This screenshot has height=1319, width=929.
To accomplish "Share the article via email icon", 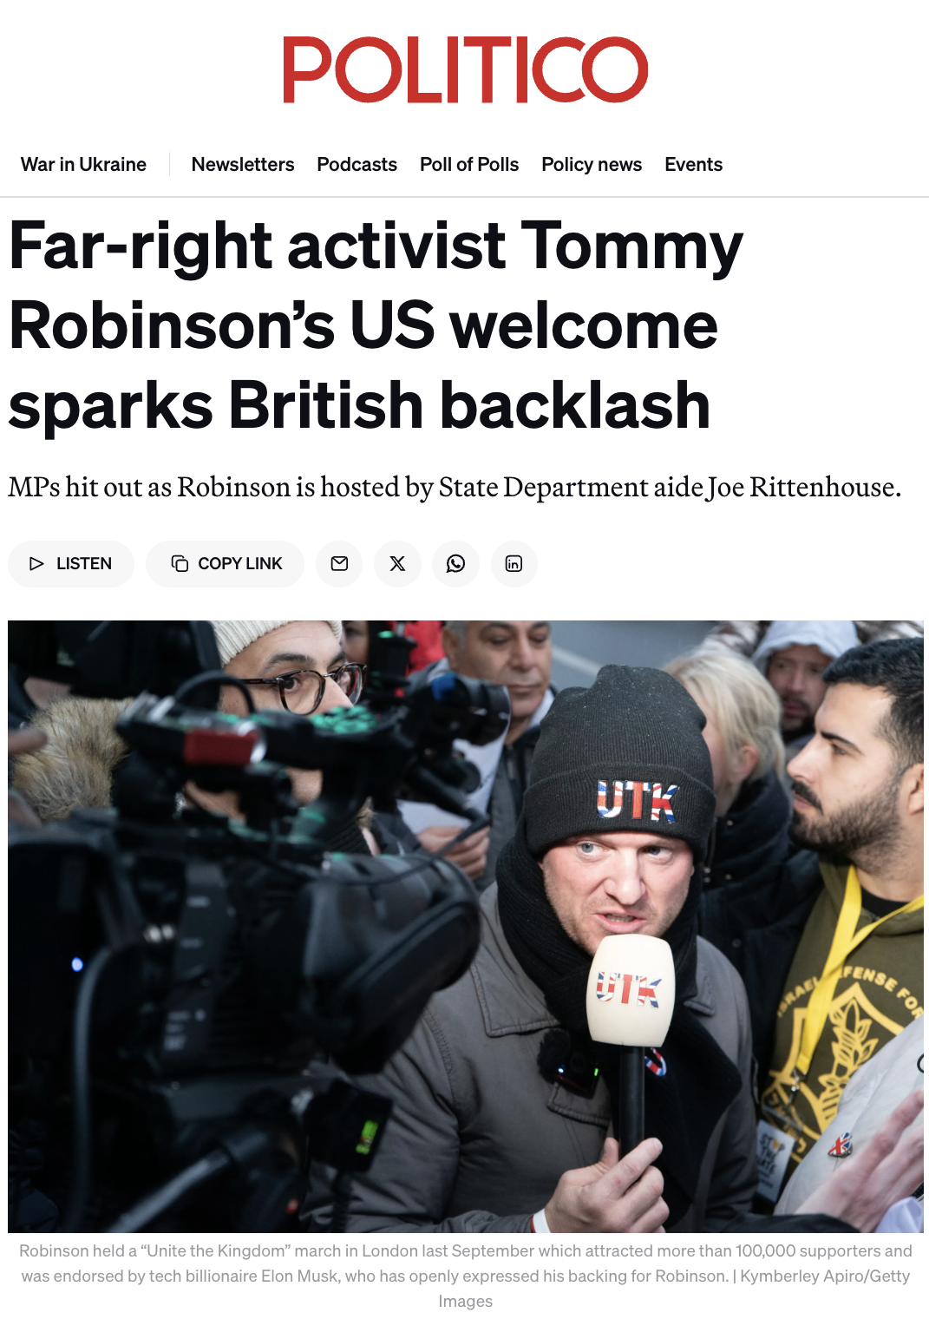I will [x=339, y=564].
